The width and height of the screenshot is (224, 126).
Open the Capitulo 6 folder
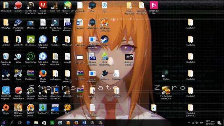(x=191, y=108)
